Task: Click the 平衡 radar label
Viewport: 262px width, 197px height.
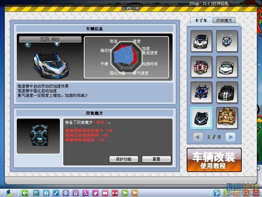Action: (104, 64)
